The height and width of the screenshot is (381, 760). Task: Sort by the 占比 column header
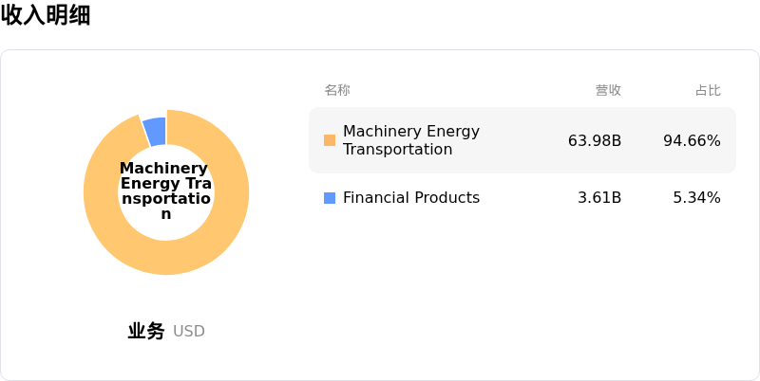tap(708, 90)
